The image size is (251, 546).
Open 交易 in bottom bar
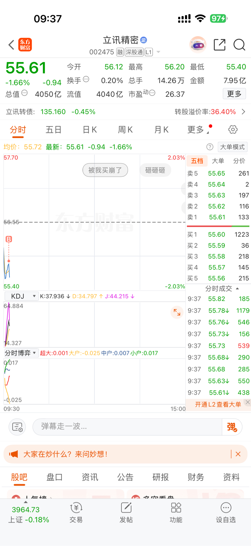(76, 513)
